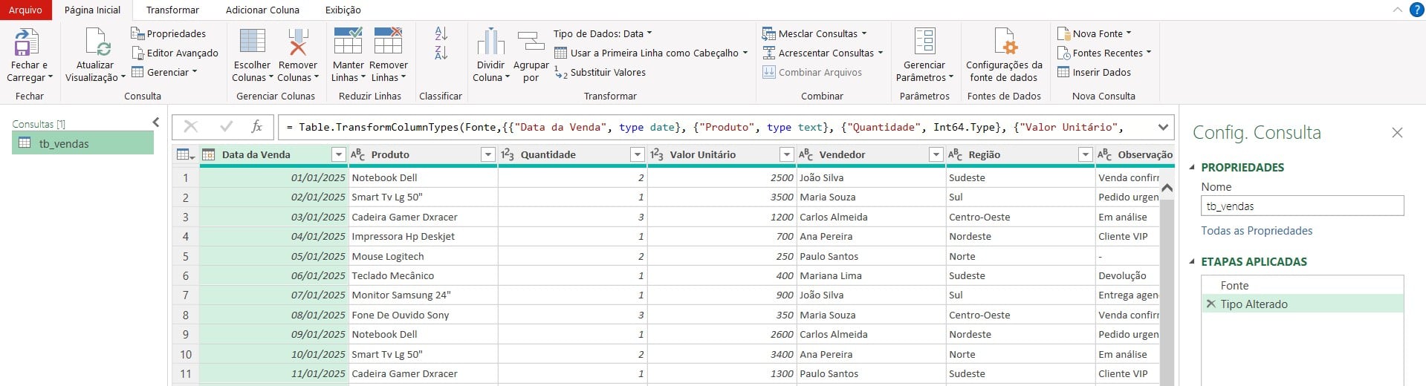Viewport: 1426px width, 386px height.
Task: Sort descending with the Z-A icon
Action: [x=441, y=53]
